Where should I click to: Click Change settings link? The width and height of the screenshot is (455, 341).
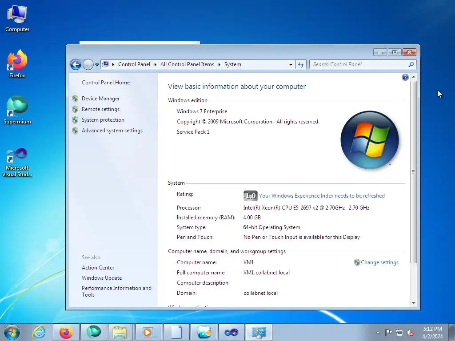379,262
